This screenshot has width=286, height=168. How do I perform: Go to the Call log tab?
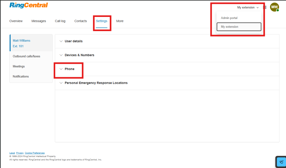pos(60,21)
